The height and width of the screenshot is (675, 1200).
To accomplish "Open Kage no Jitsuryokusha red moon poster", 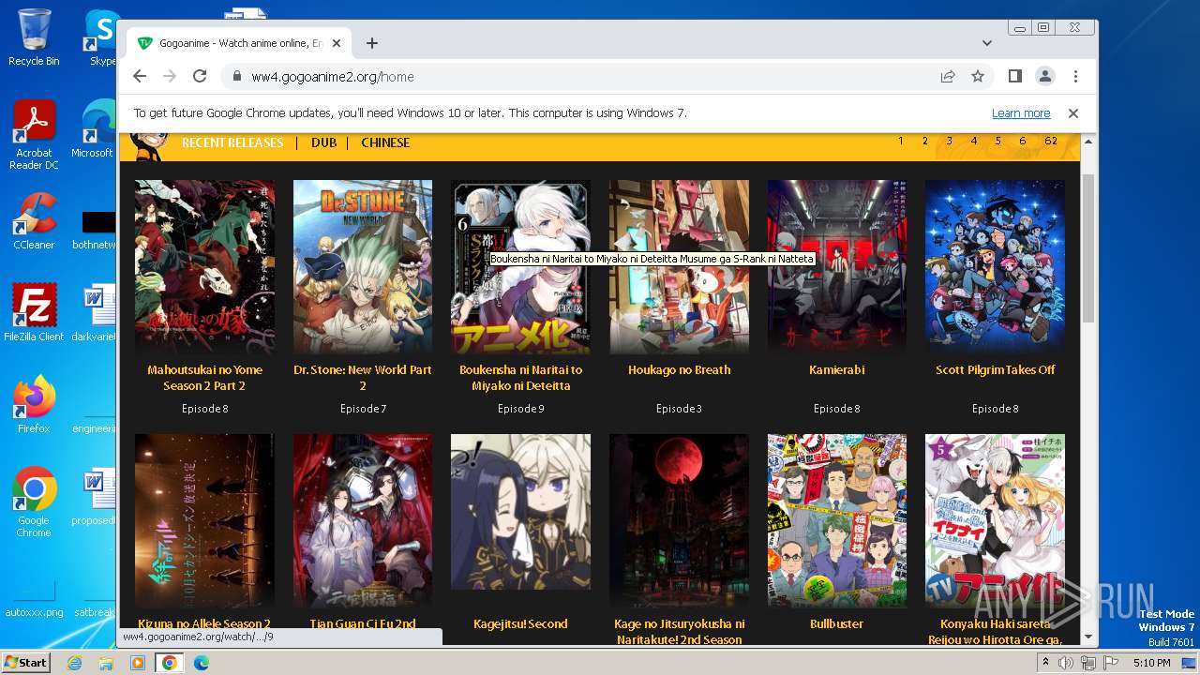I will pyautogui.click(x=679, y=520).
